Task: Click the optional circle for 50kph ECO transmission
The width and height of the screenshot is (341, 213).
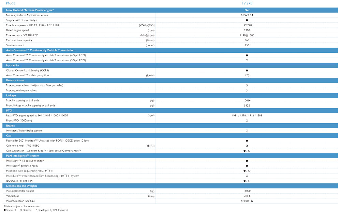Action: pyautogui.click(x=247, y=60)
